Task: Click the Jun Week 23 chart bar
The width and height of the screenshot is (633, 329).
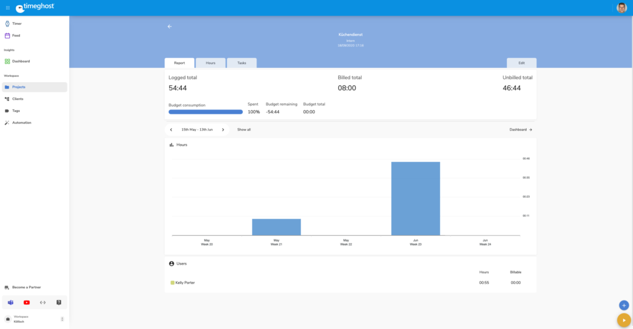Action: (415, 198)
